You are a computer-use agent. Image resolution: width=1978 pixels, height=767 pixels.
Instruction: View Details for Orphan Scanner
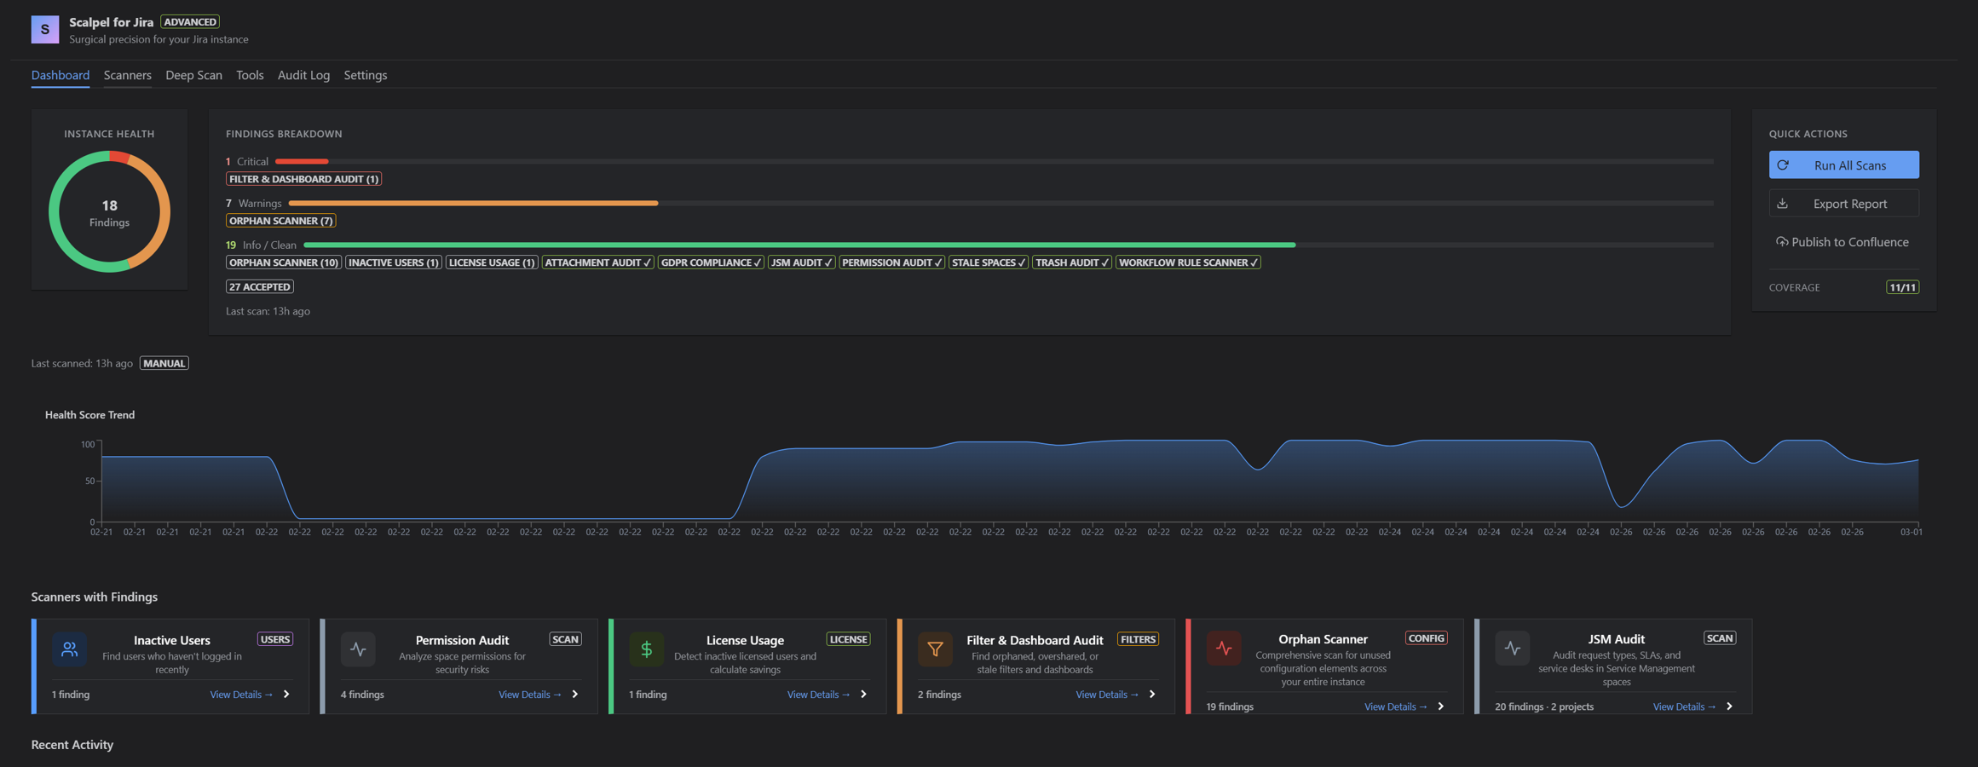(1396, 706)
